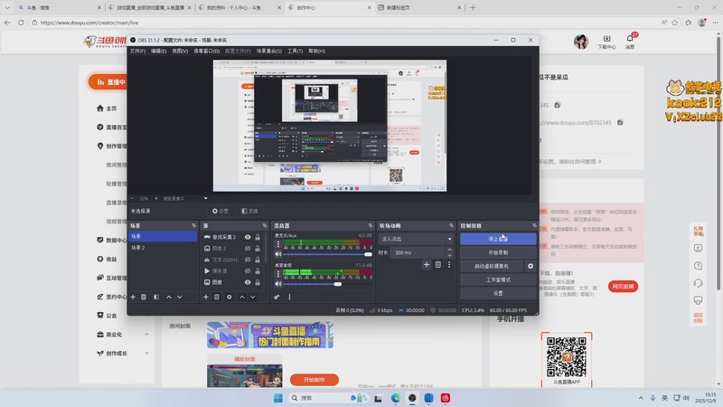Image resolution: width=723 pixels, height=407 pixels.
Task: Add a new source with the plus icon
Action: point(206,297)
